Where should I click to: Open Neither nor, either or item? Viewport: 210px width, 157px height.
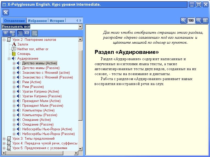click(x=33, y=49)
